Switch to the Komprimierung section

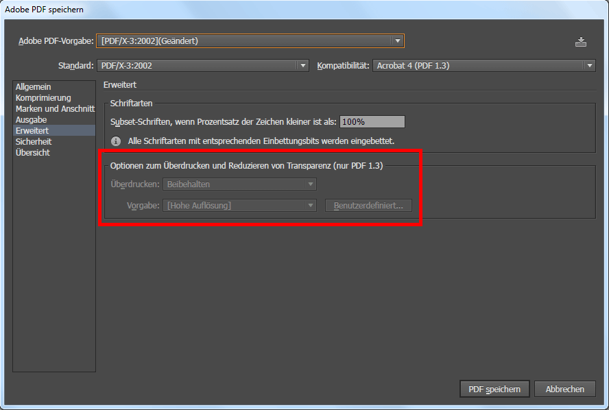[43, 98]
